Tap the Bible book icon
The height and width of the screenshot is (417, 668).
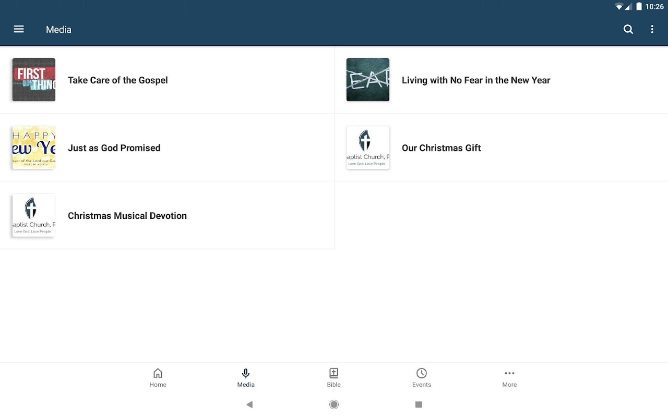point(334,373)
